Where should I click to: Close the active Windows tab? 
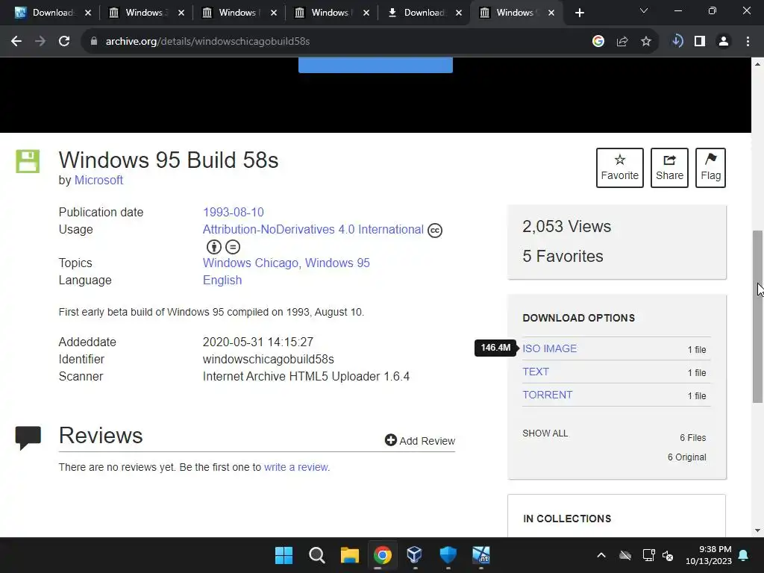click(x=551, y=13)
